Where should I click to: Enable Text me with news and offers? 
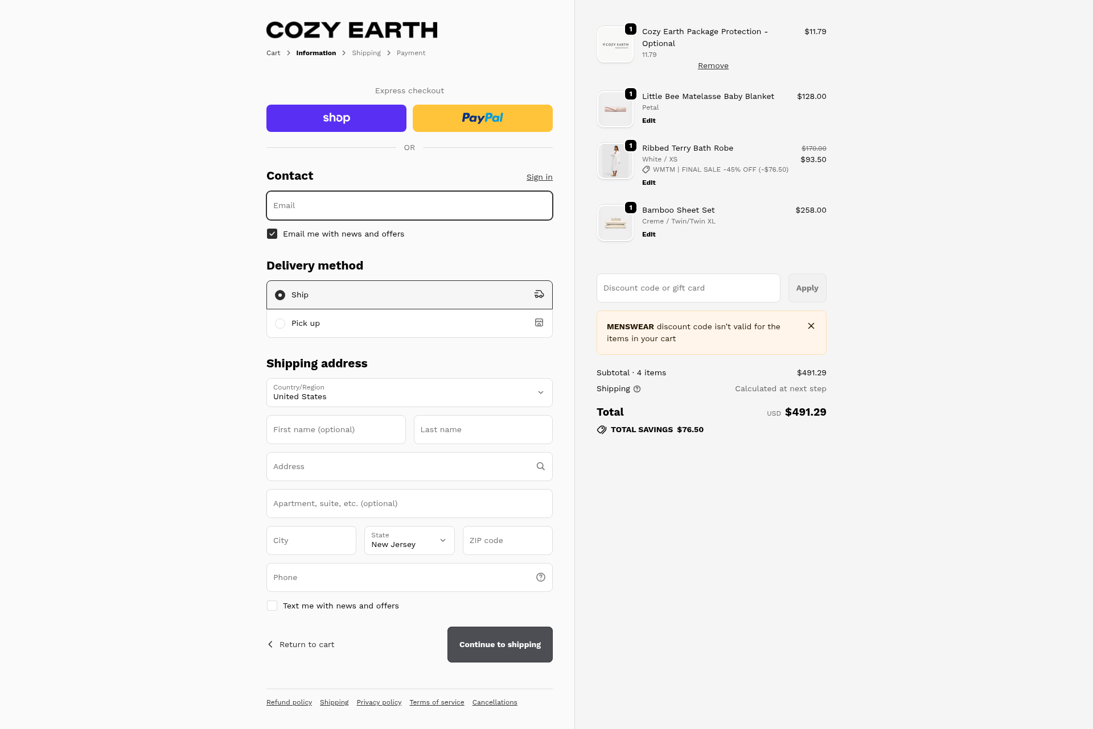tap(272, 606)
